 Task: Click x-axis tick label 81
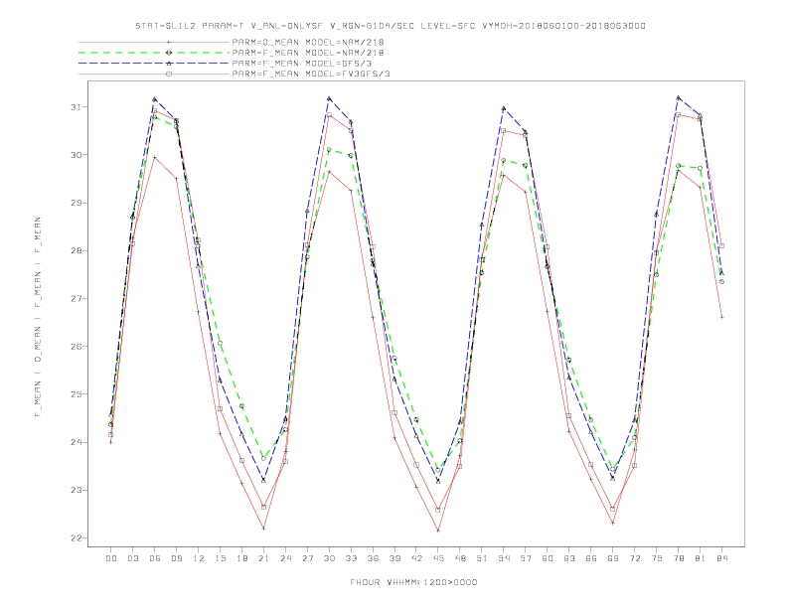tap(701, 558)
